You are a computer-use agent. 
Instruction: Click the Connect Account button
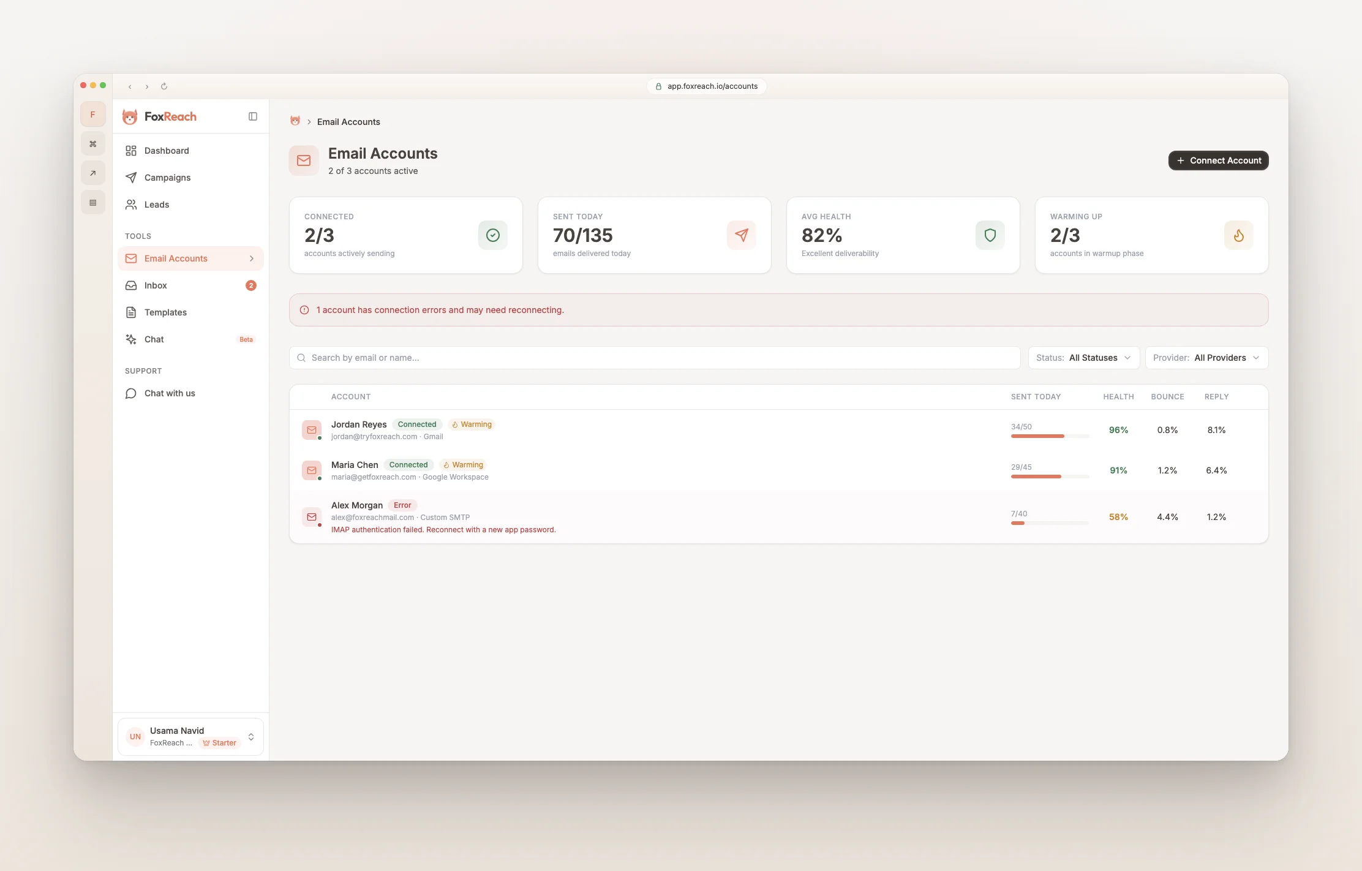[x=1218, y=160]
